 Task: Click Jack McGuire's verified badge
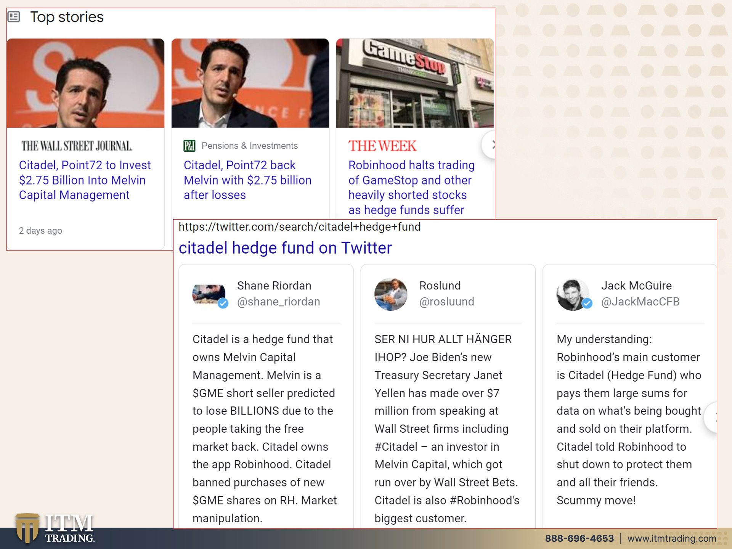pyautogui.click(x=587, y=303)
